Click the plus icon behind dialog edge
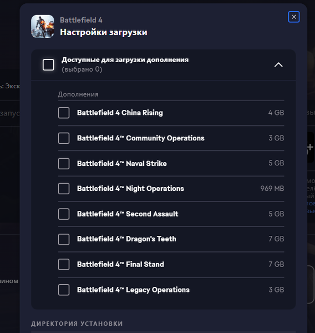Image resolution: width=315 pixels, height=333 pixels. (x=311, y=147)
